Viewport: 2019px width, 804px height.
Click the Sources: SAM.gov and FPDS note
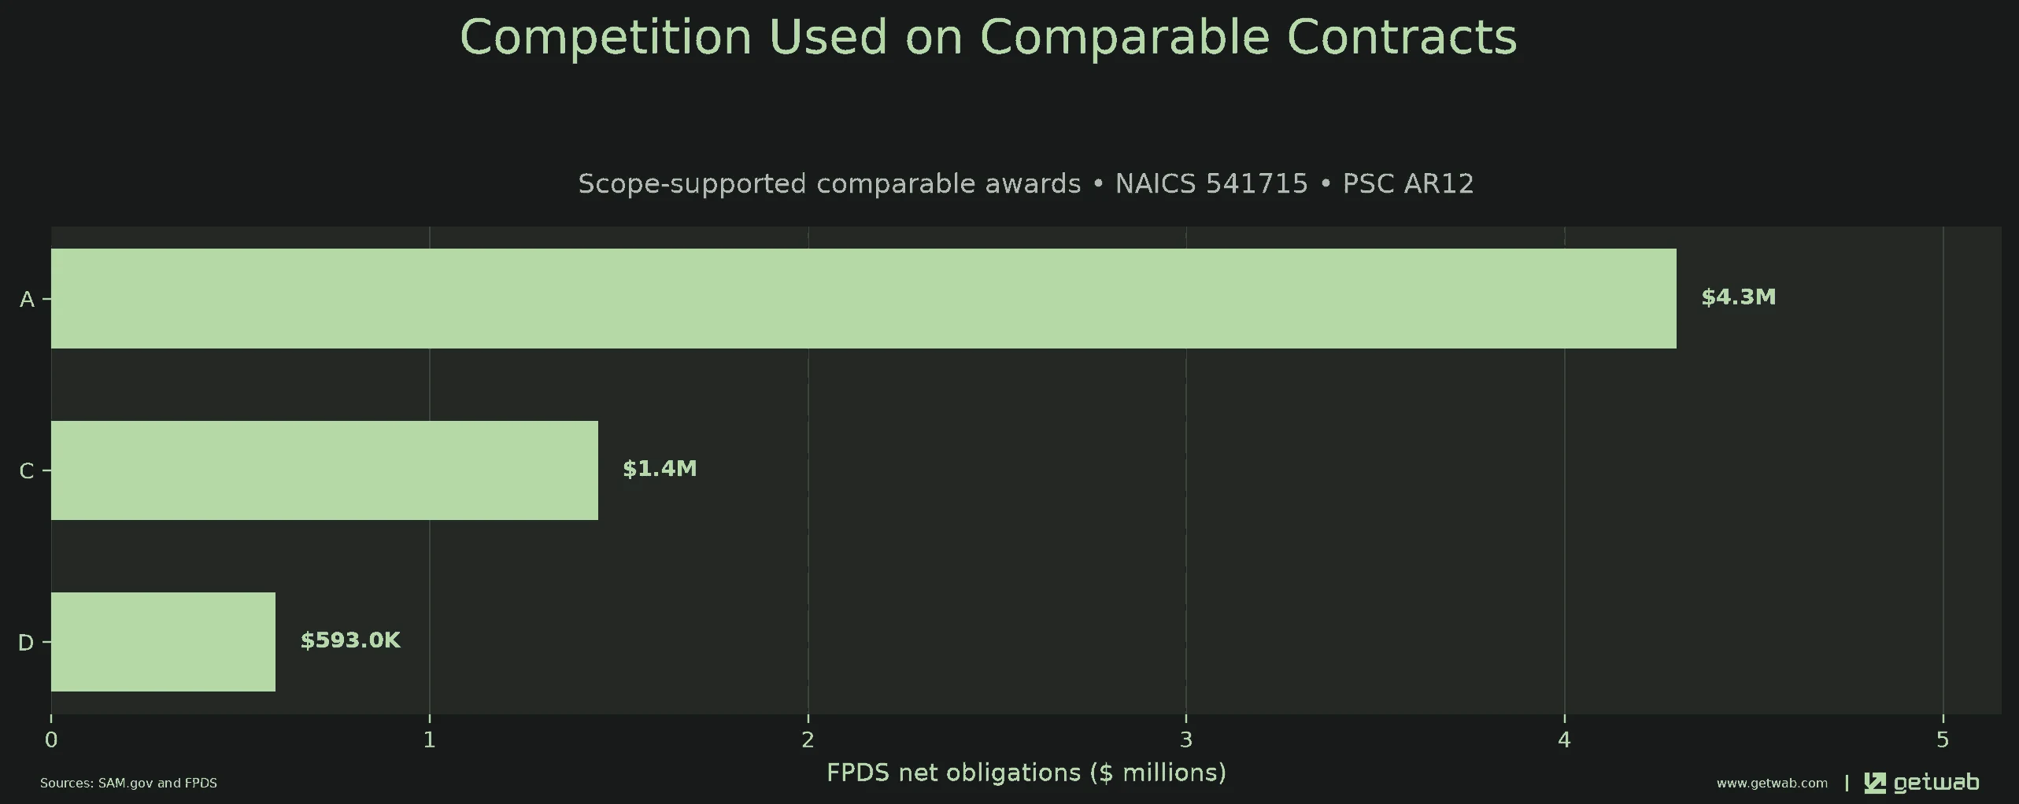click(128, 784)
